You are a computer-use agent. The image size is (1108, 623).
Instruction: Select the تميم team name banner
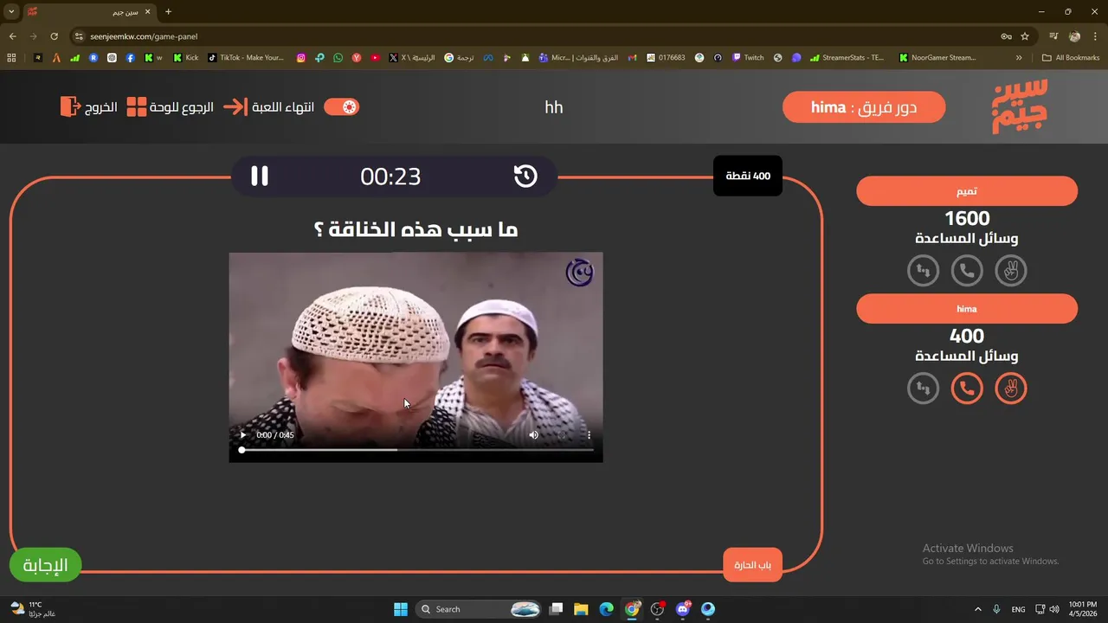(967, 191)
